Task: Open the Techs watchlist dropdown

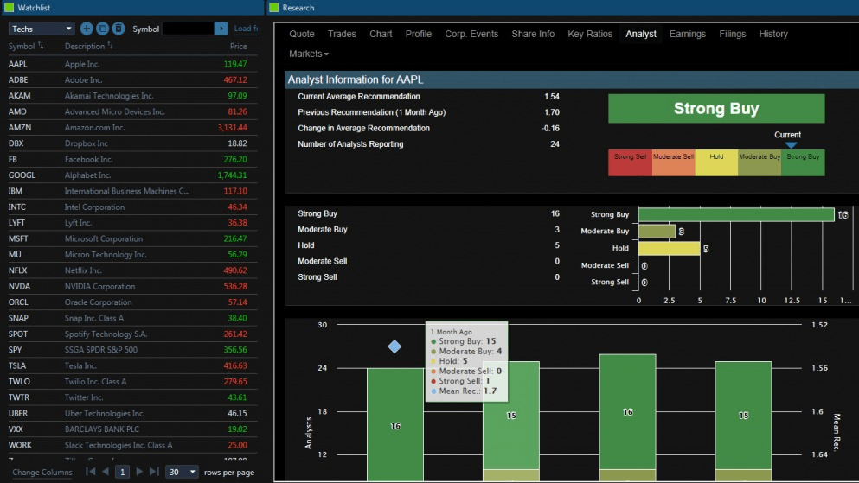Action: pos(41,29)
